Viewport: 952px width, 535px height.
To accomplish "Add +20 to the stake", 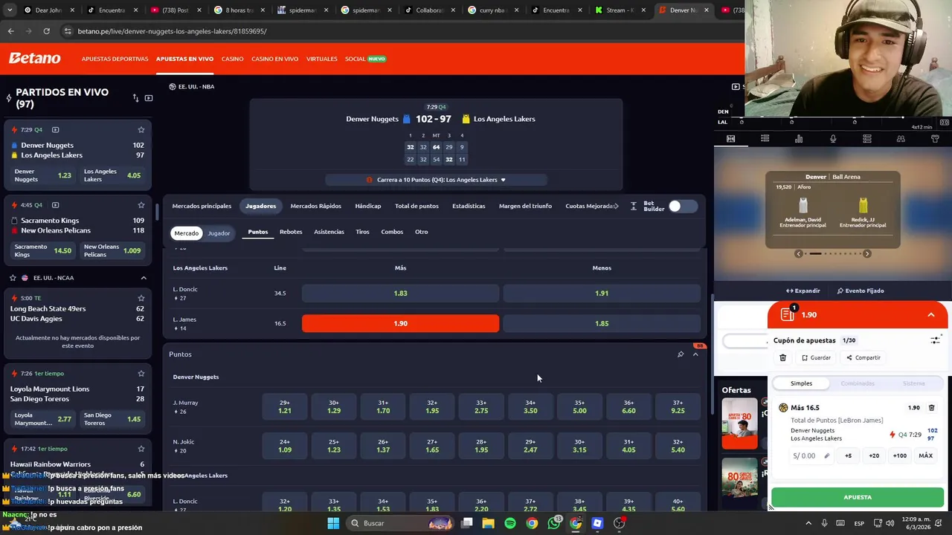I will pyautogui.click(x=874, y=455).
